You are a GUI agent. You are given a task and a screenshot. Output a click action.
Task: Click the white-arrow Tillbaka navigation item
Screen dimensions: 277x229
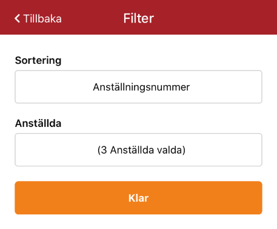coord(38,18)
